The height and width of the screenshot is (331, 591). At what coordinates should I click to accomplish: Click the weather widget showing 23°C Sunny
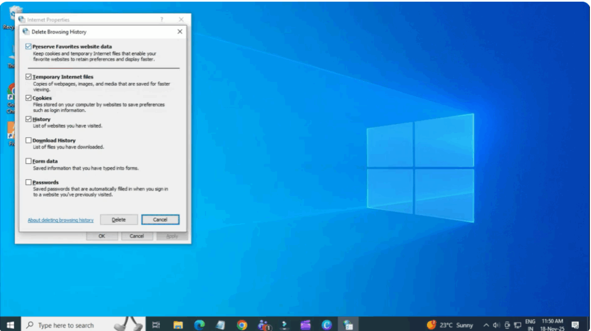tap(450, 325)
